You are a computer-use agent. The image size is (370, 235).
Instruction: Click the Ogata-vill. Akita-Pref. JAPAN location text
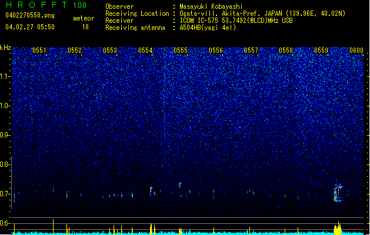[x=262, y=14]
